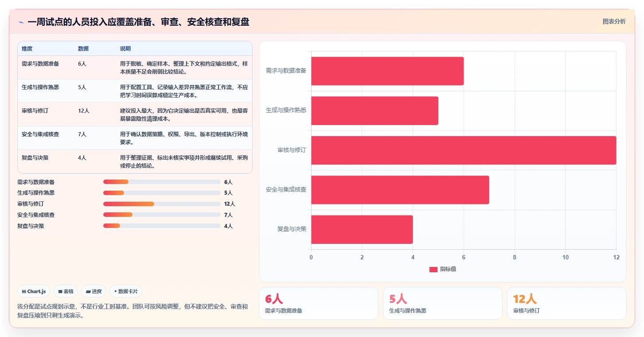644x337 pixels.
Task: Click the 维度 table column header
Action: pos(27,48)
